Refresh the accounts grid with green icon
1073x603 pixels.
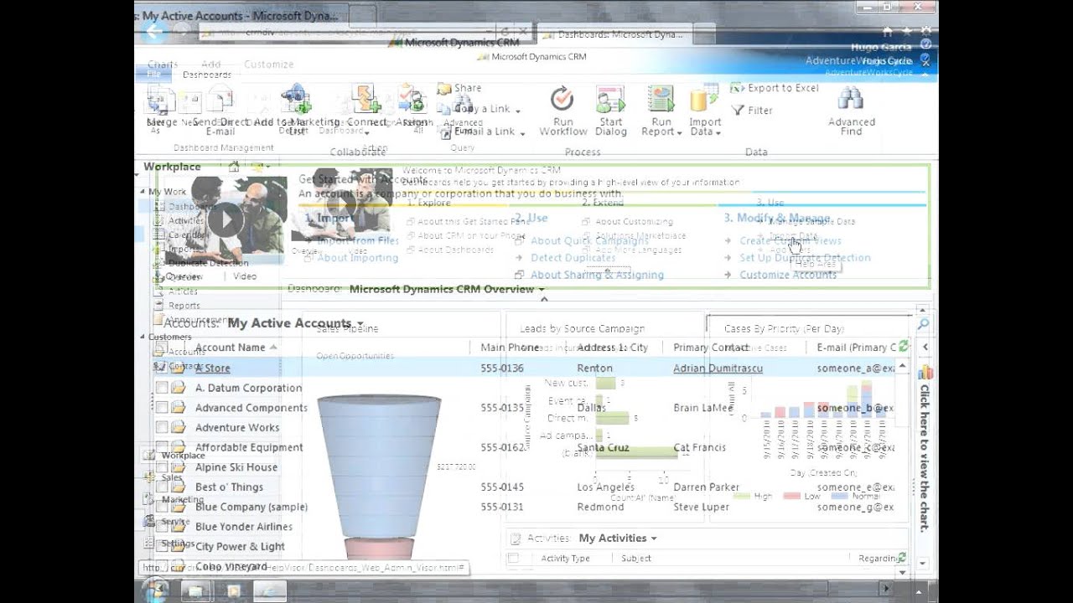(903, 346)
